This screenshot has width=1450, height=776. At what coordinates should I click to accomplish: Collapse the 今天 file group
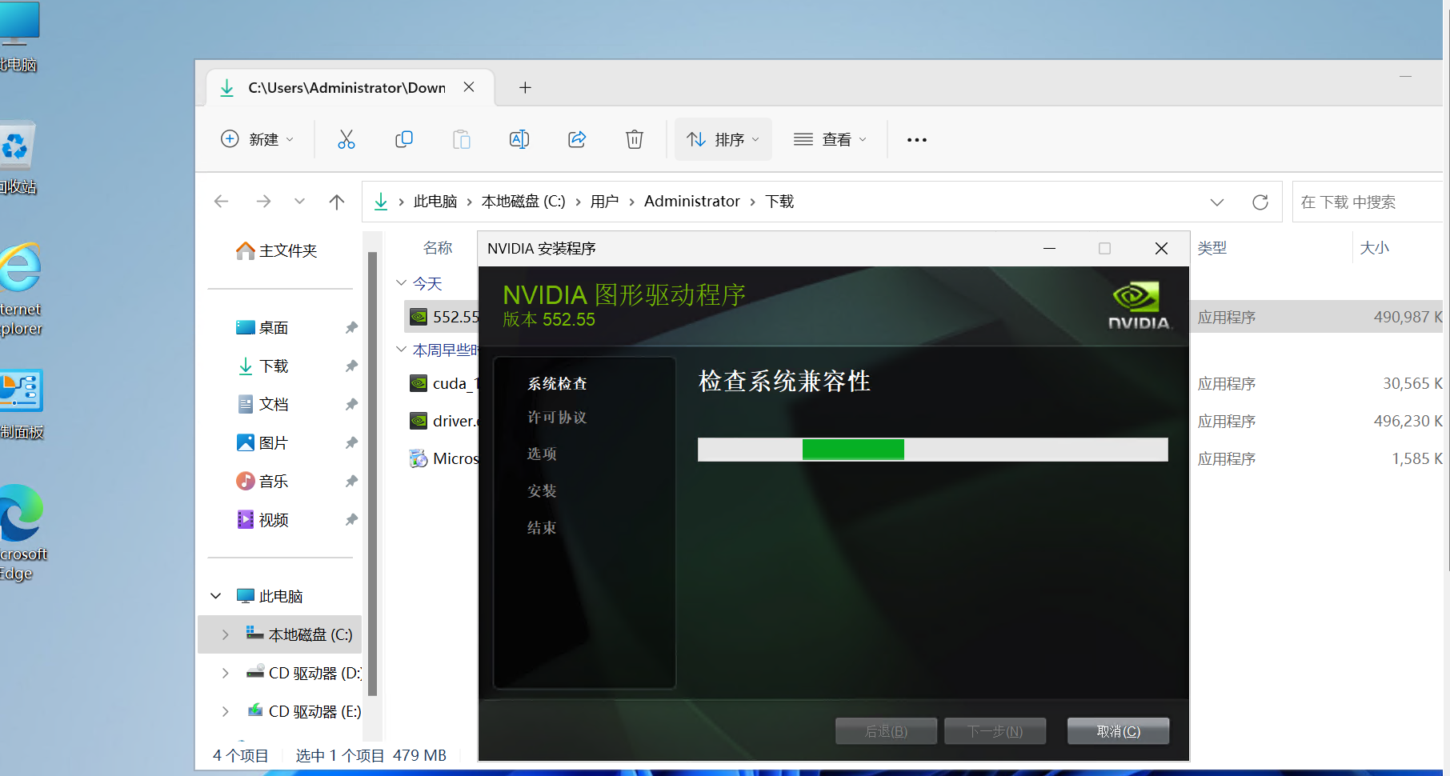click(402, 283)
